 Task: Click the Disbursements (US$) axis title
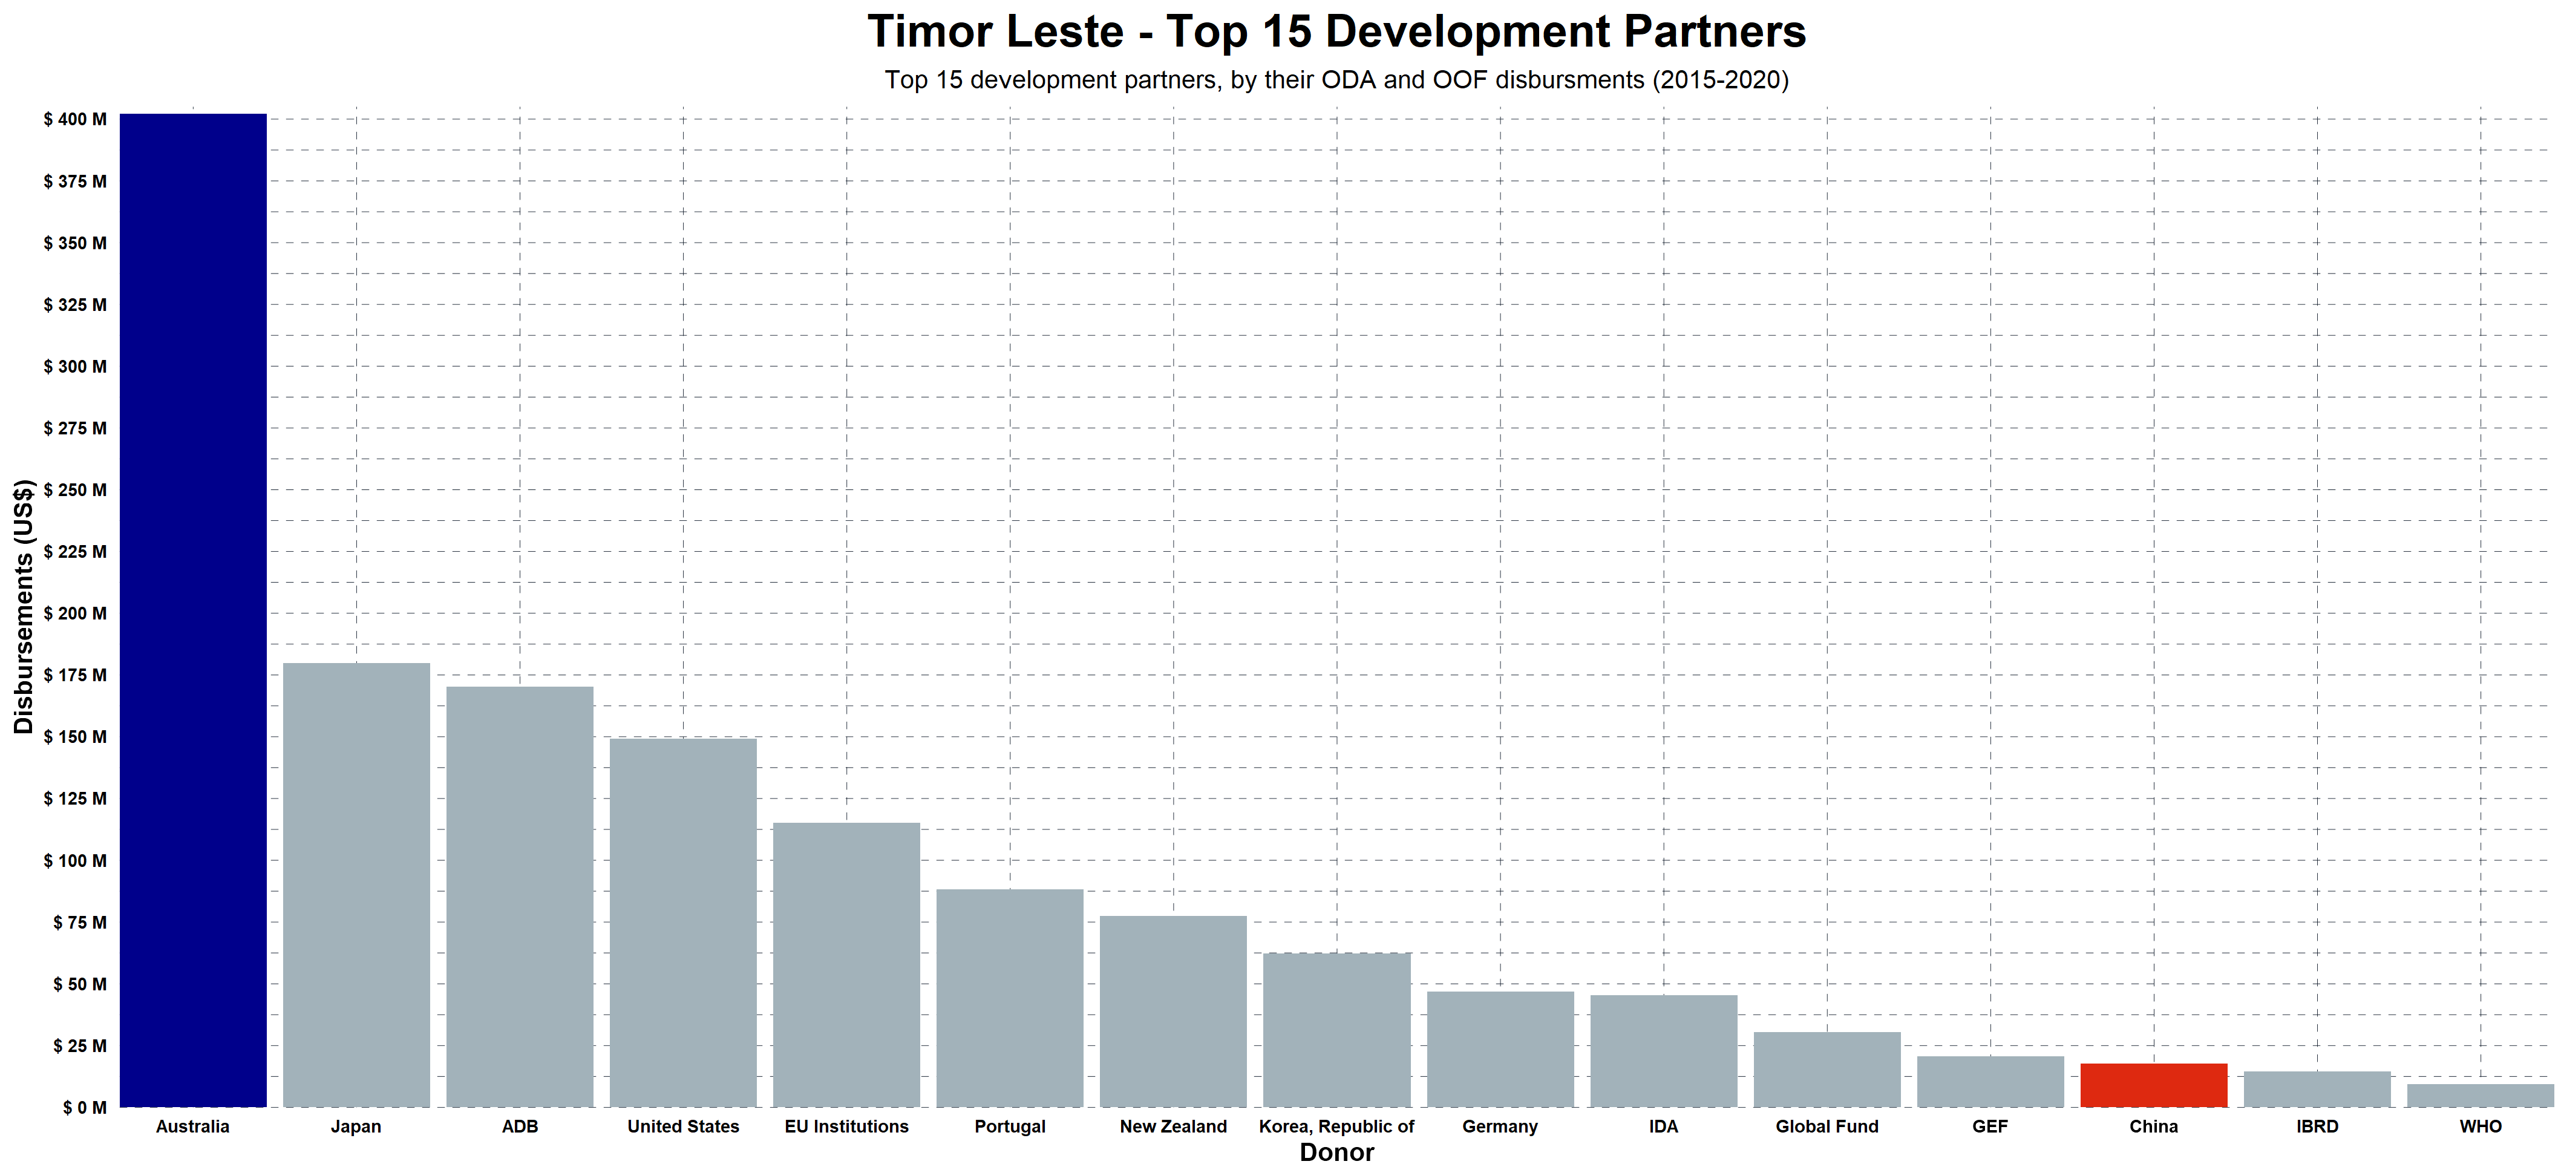[24, 606]
